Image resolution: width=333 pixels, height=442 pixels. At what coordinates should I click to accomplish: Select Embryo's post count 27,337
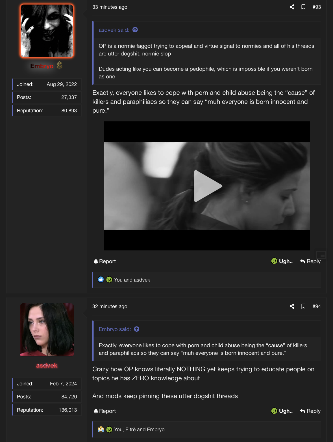pos(69,97)
